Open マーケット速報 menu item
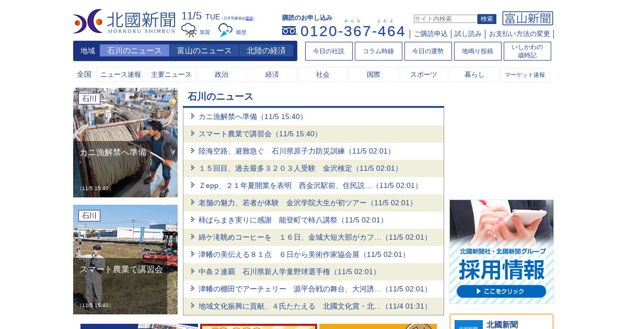 pyautogui.click(x=525, y=75)
